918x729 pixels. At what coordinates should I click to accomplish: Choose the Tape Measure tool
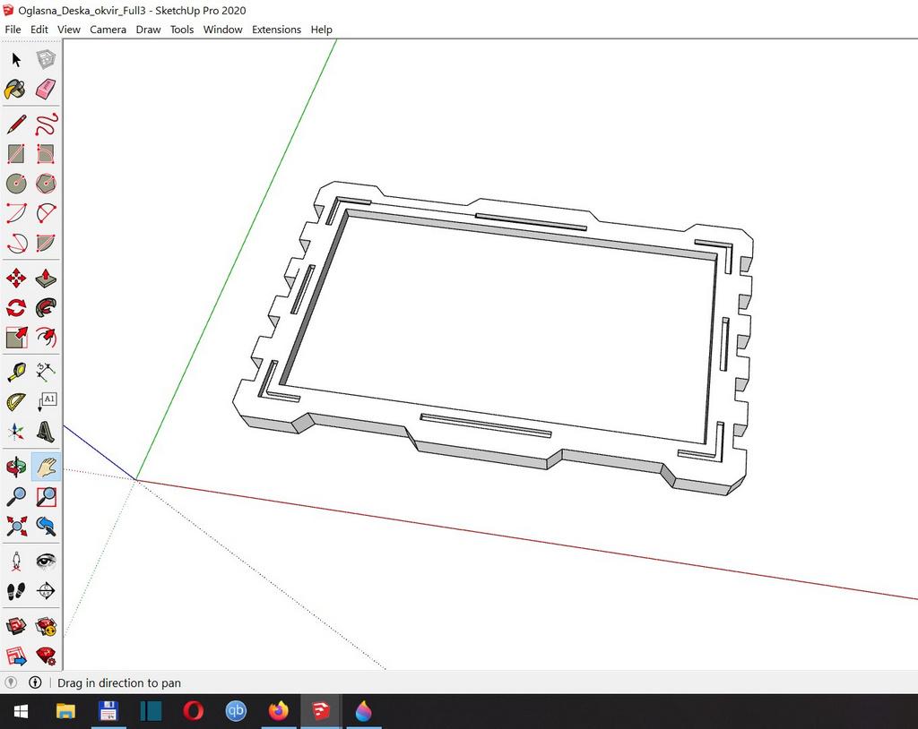16,372
